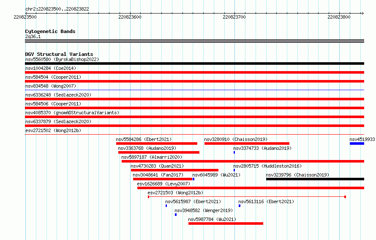Viewport: 376px width, 240px height.
Task: Click the blue nsv4519933 variant bar
Action: (357, 143)
